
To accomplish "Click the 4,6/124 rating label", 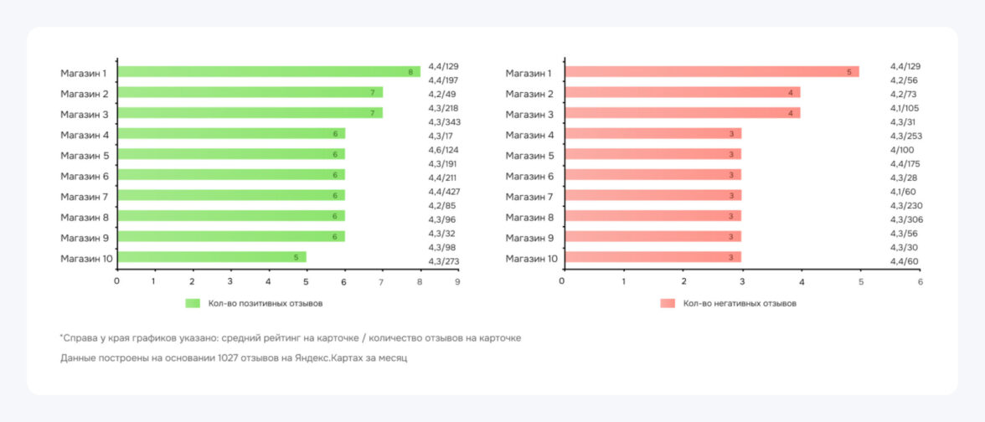I will coord(444,150).
